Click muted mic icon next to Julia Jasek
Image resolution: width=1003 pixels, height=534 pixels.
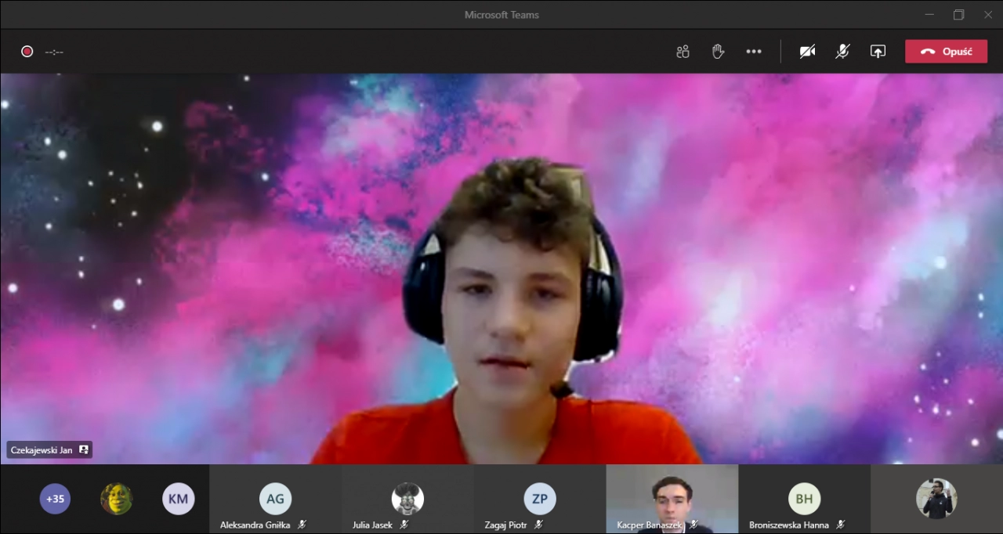[404, 525]
